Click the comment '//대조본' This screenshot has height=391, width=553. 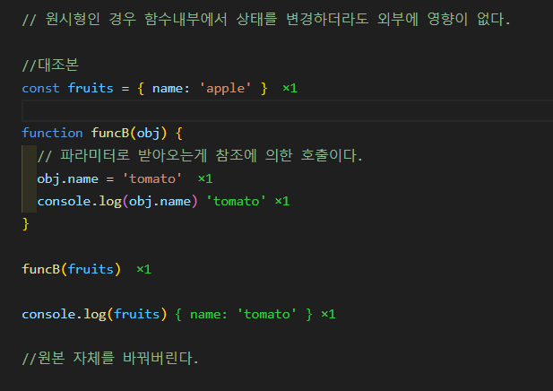pos(50,65)
